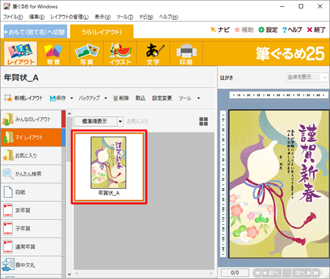Open the レイアウトの管理(L) menu
330x279 pixels.
coord(69,16)
